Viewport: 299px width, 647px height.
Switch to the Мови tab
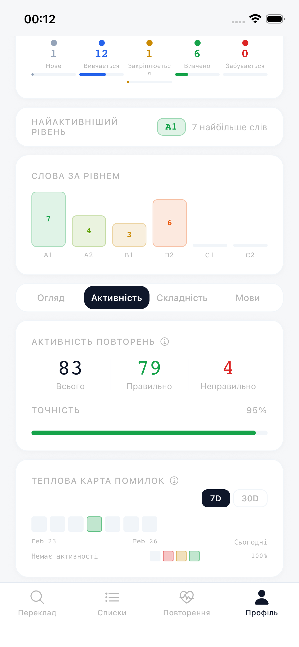[248, 298]
